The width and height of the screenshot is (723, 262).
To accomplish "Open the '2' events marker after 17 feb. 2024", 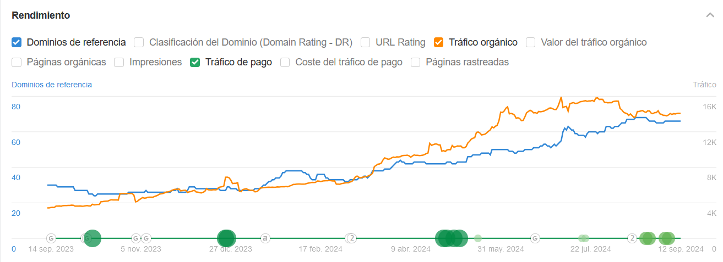I will (352, 238).
